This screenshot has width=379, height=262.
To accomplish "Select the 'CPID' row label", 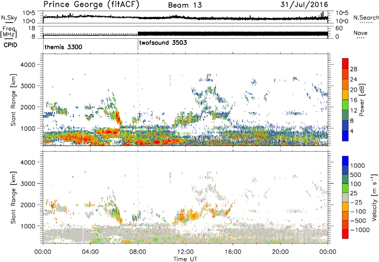I will pyautogui.click(x=10, y=45).
